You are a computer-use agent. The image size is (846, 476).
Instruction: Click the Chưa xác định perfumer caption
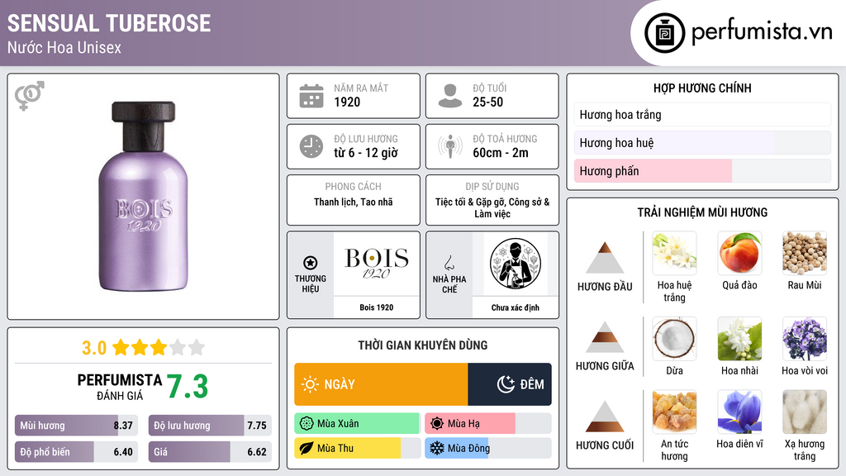pos(516,307)
